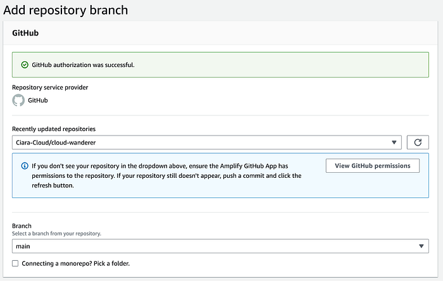Click the Branch field label
The height and width of the screenshot is (281, 443).
click(x=22, y=226)
